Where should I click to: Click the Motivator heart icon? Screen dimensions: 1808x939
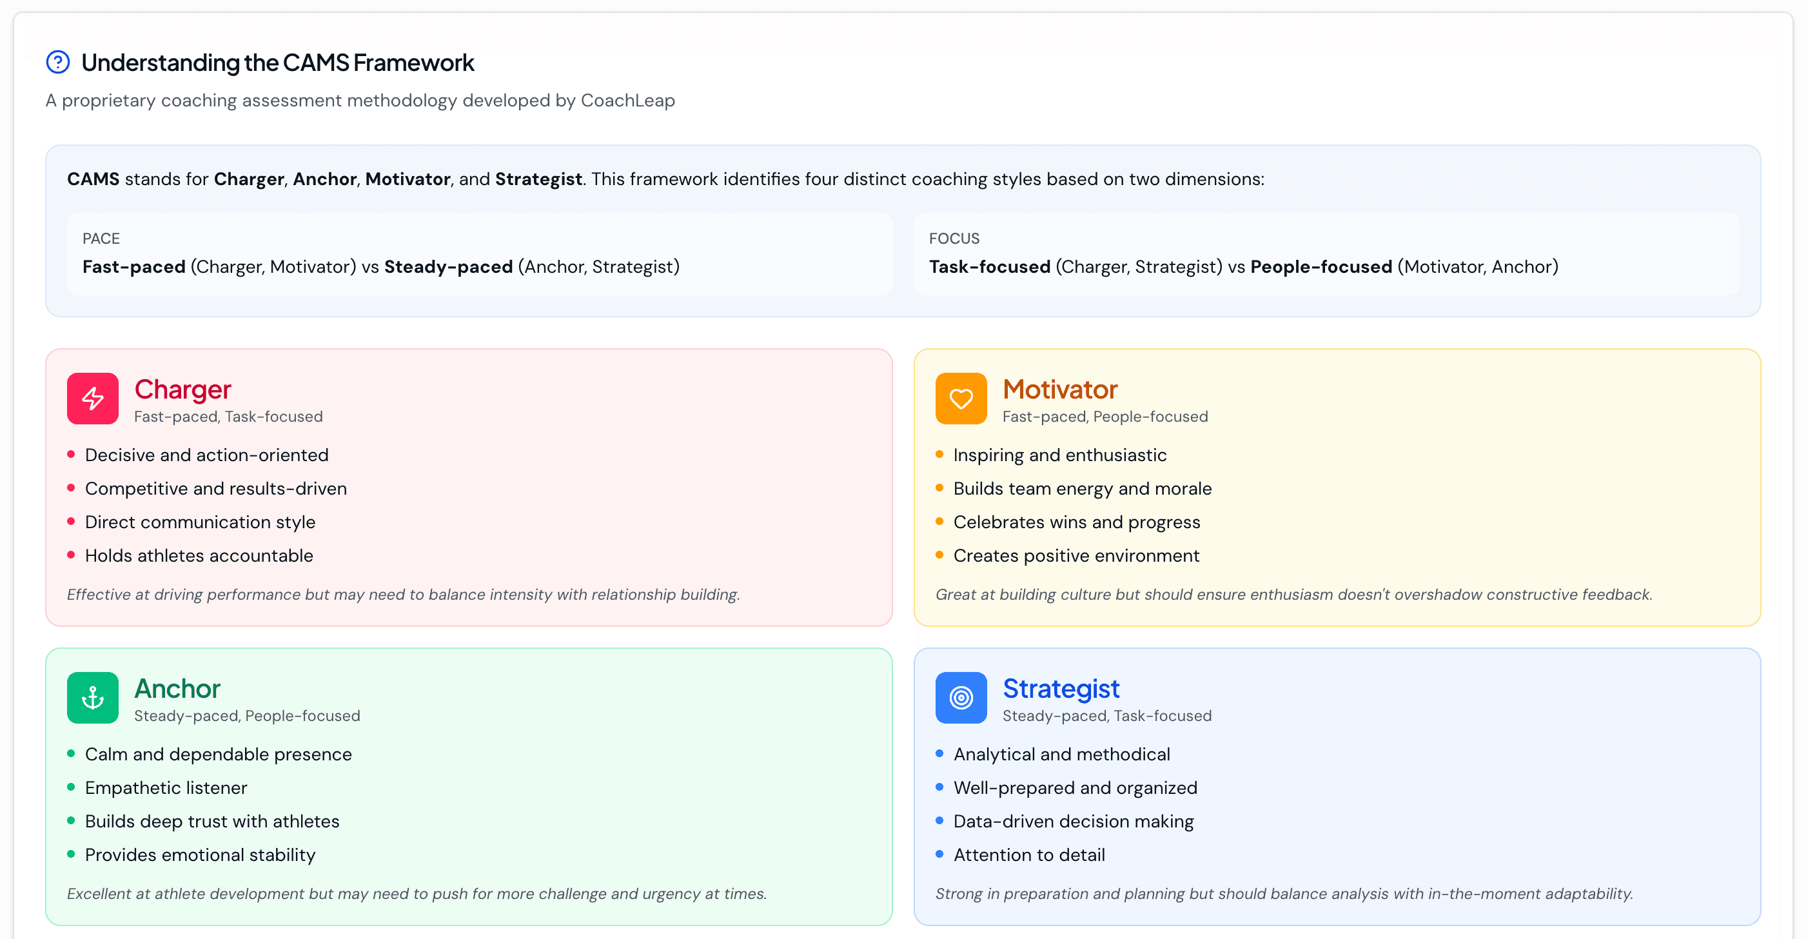point(961,399)
